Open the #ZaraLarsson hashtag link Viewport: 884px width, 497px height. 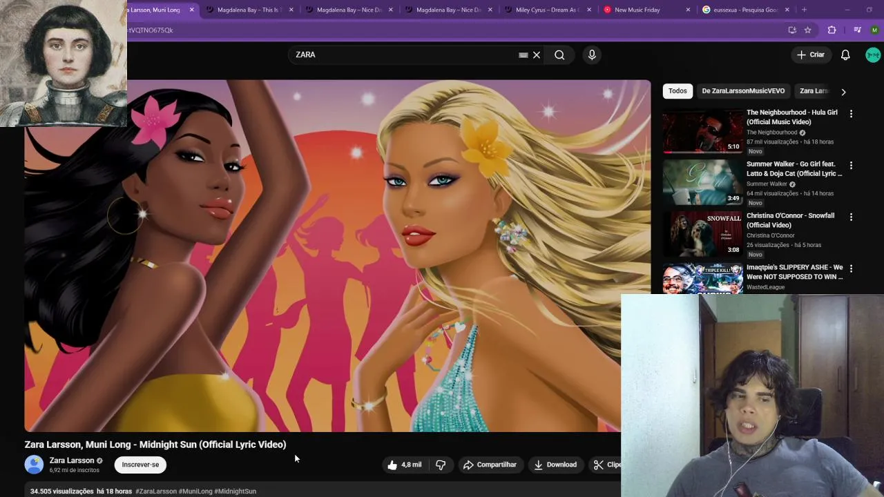[x=156, y=491]
